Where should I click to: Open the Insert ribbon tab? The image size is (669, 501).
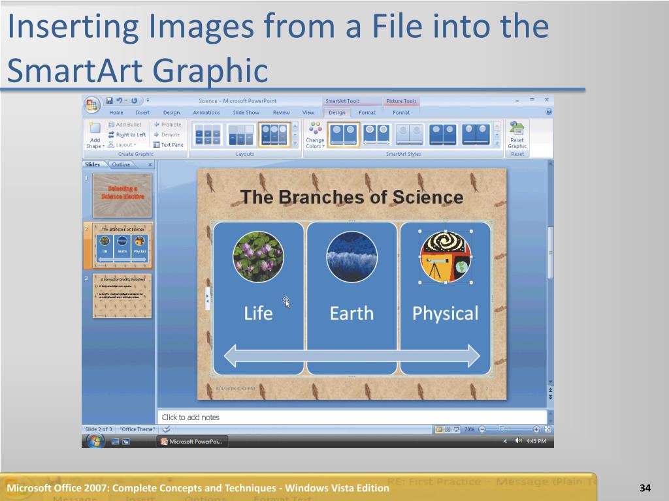[142, 112]
